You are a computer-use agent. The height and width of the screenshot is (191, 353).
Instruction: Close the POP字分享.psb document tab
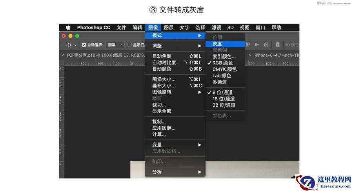tap(63, 55)
